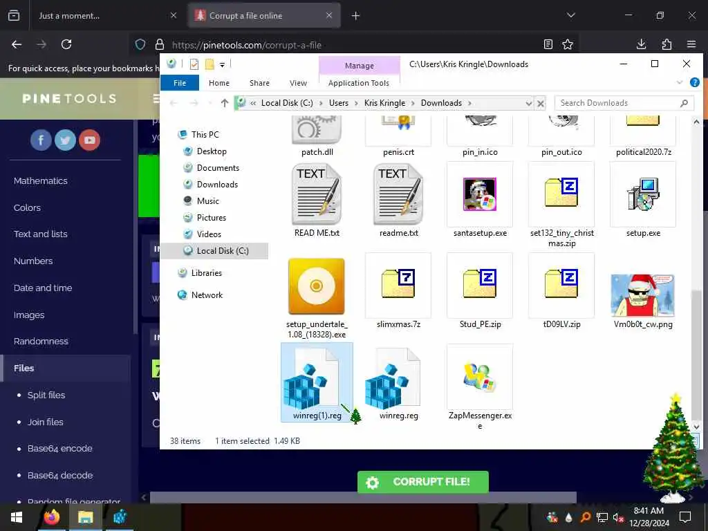Select the patch.dll file icon
The width and height of the screenshot is (708, 531).
pyautogui.click(x=317, y=130)
